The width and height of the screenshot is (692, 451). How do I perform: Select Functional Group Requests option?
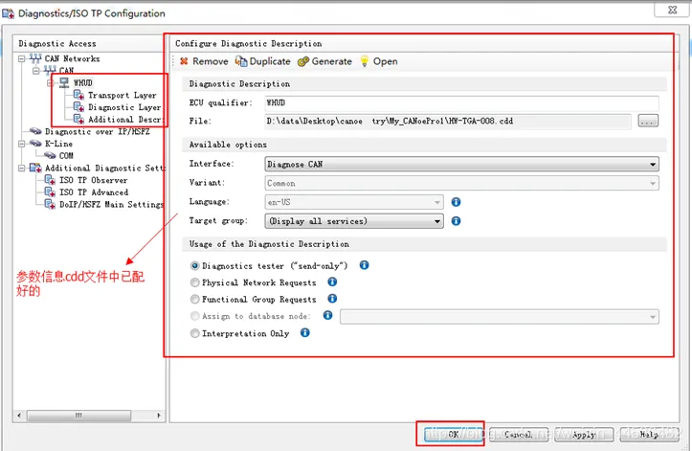[195, 300]
